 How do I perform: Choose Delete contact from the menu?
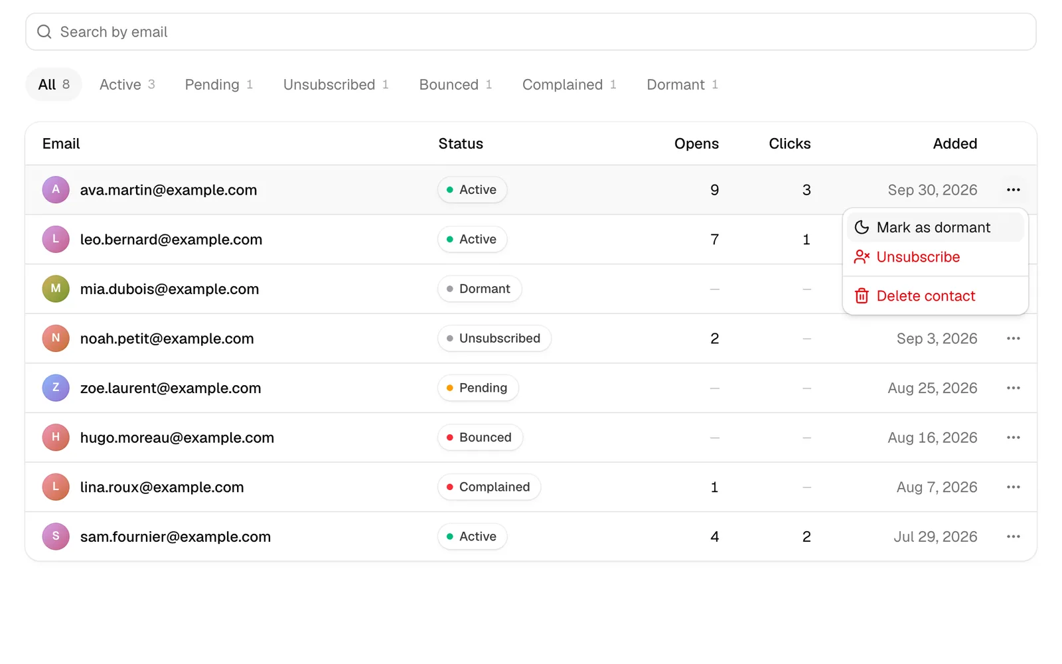pyautogui.click(x=935, y=296)
